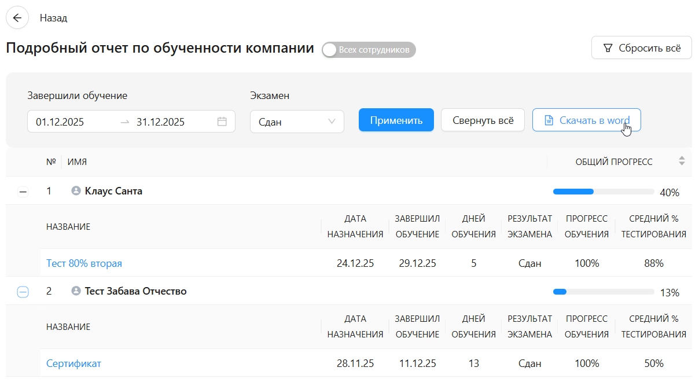The height and width of the screenshot is (382, 699).
Task: Toggle the Всех сотрудников switch
Action: (x=369, y=50)
